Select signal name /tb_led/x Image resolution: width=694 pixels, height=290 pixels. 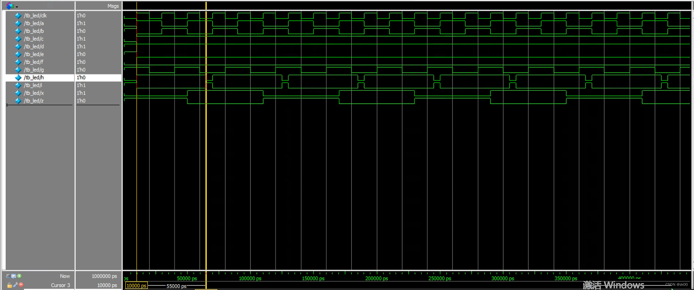coord(34,93)
